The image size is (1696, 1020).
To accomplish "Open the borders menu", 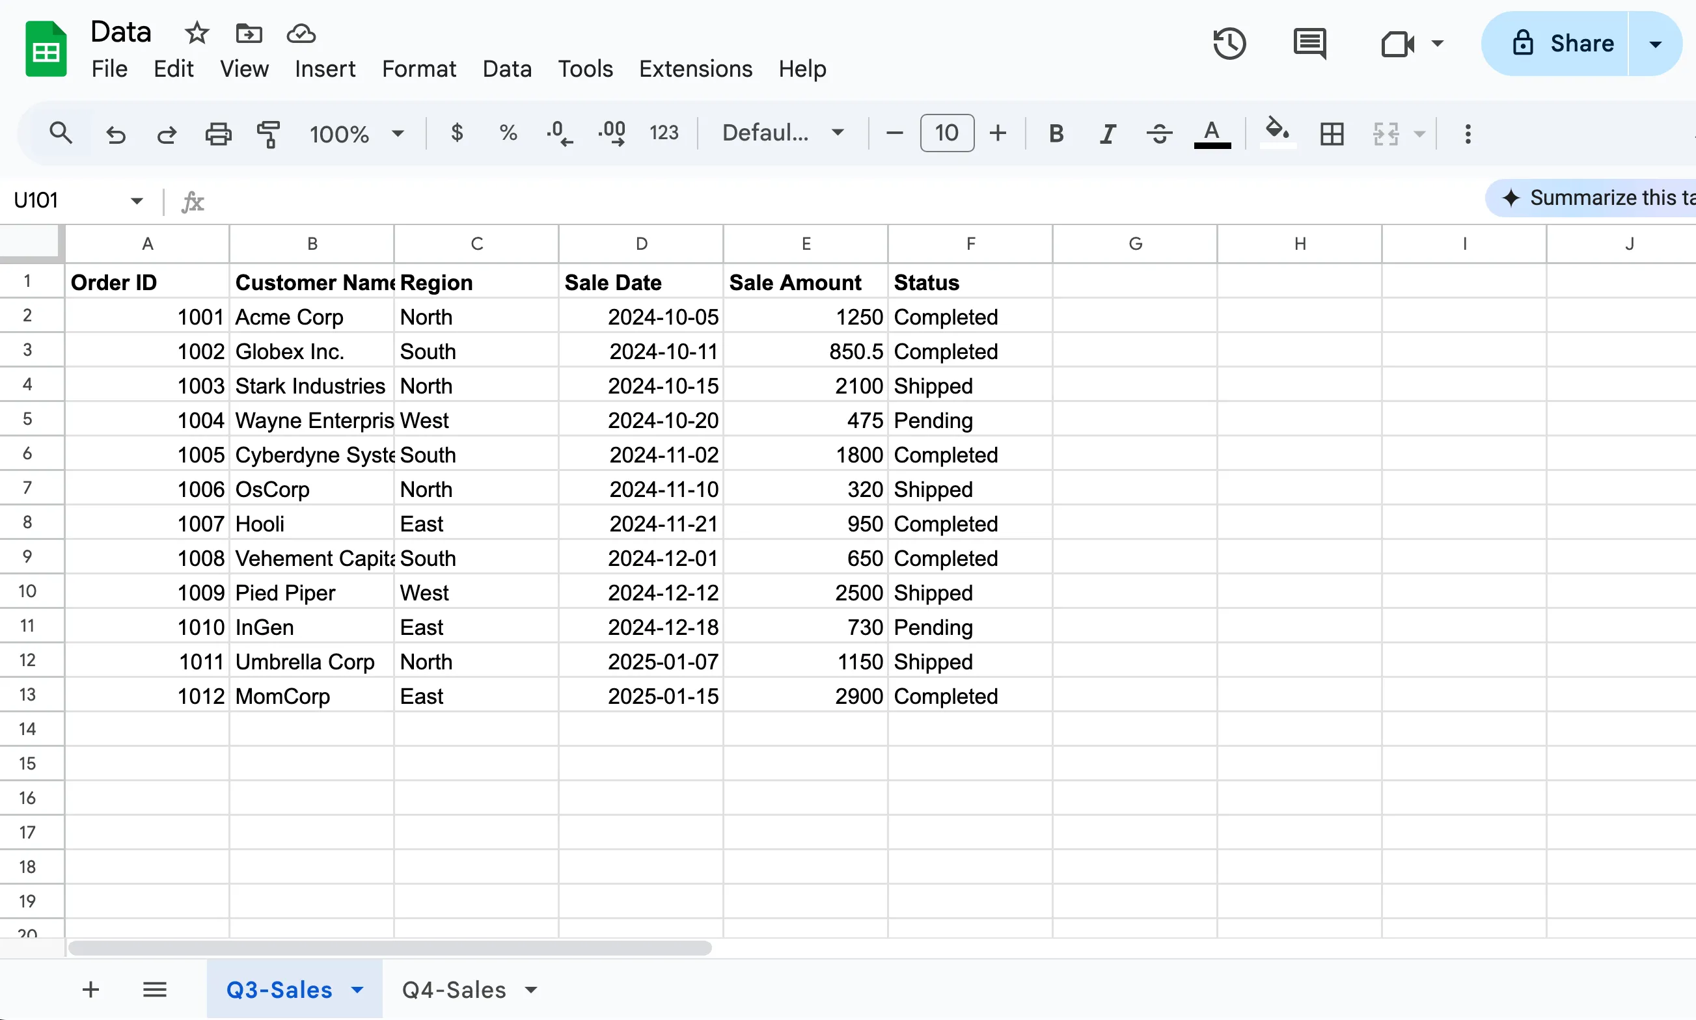I will 1331,133.
